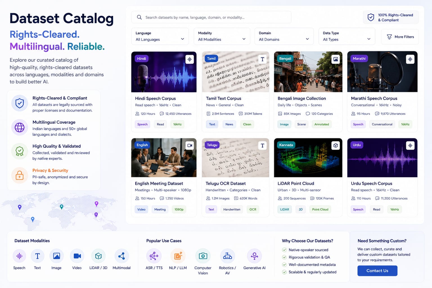
Task: Open the NLP / LLM use case icon
Action: (178, 256)
